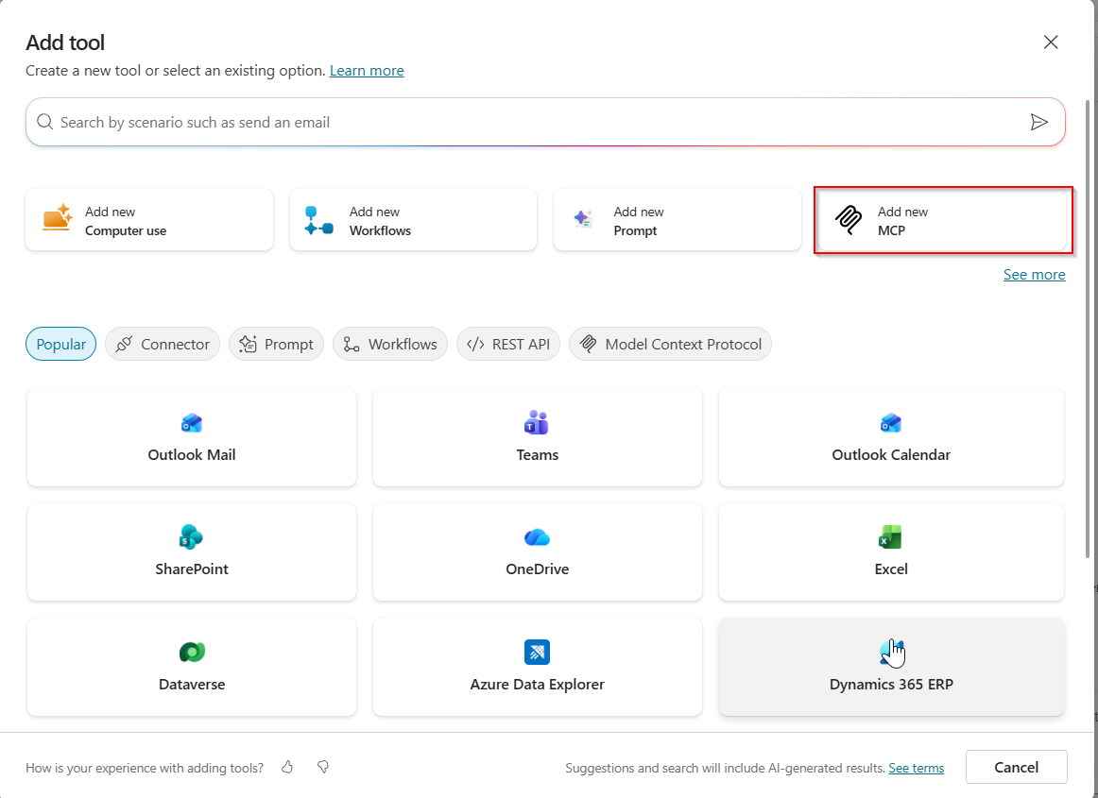The height and width of the screenshot is (798, 1098).
Task: Give thumbs up feedback
Action: (287, 767)
